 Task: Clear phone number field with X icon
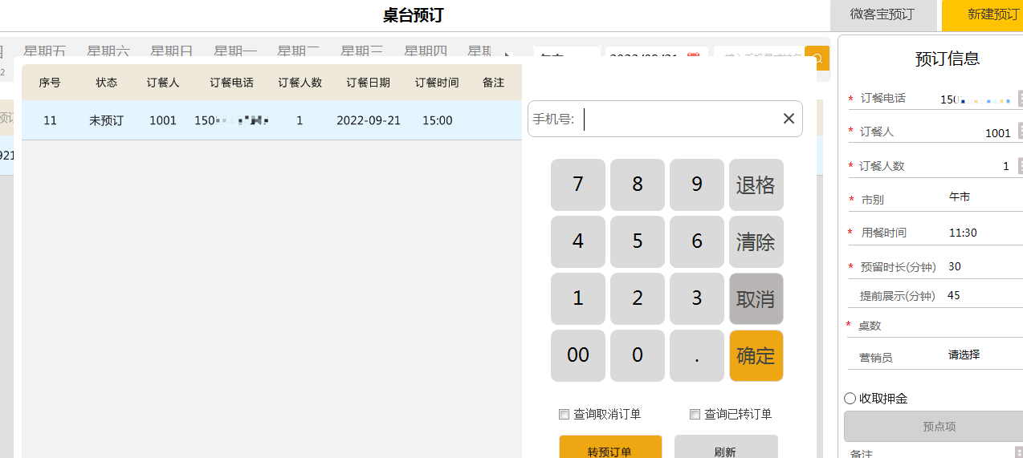pyautogui.click(x=789, y=119)
